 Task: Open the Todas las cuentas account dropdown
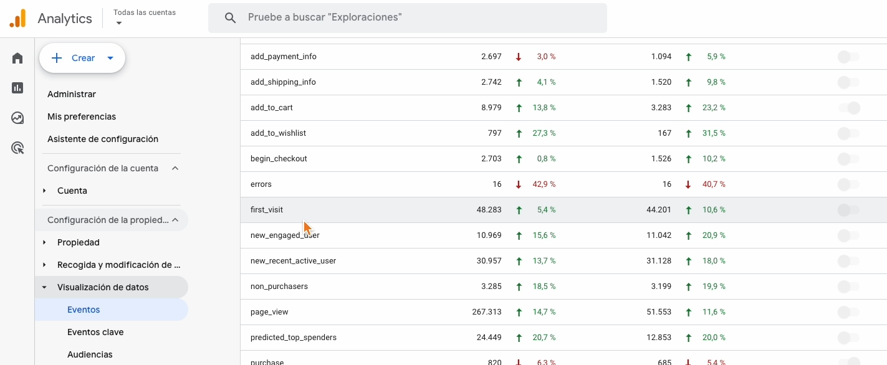[145, 17]
